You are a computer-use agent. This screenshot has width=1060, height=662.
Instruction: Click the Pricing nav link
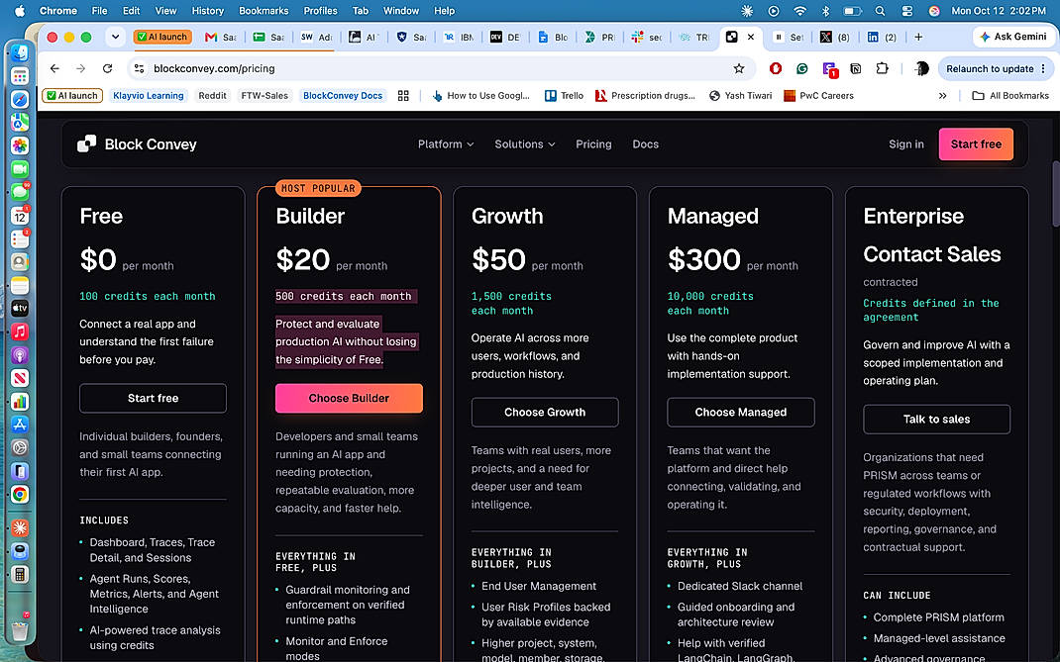(x=593, y=143)
